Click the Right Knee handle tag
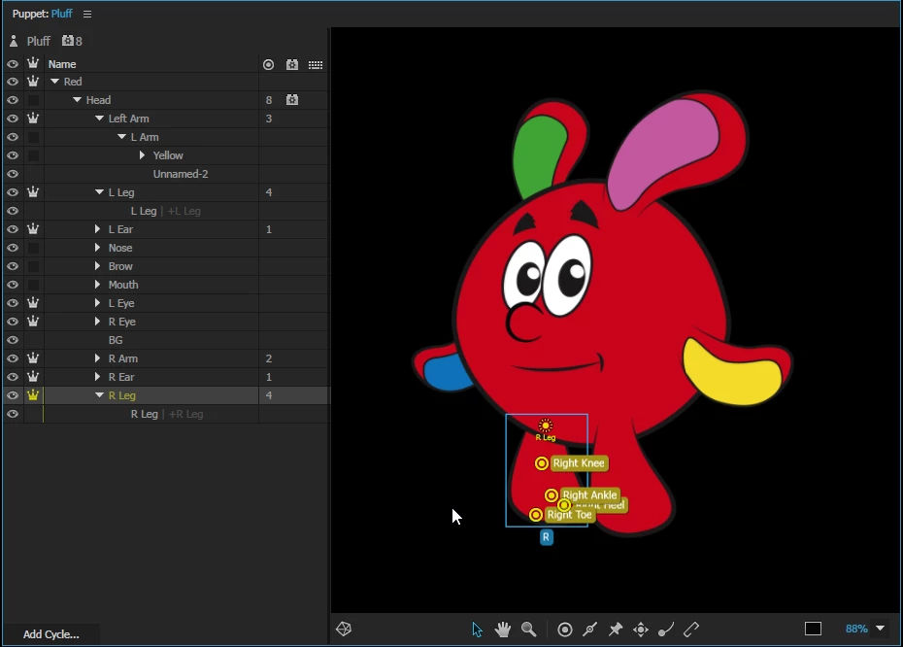903x647 pixels. tap(579, 463)
